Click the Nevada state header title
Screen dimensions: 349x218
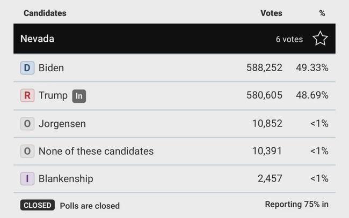point(37,39)
